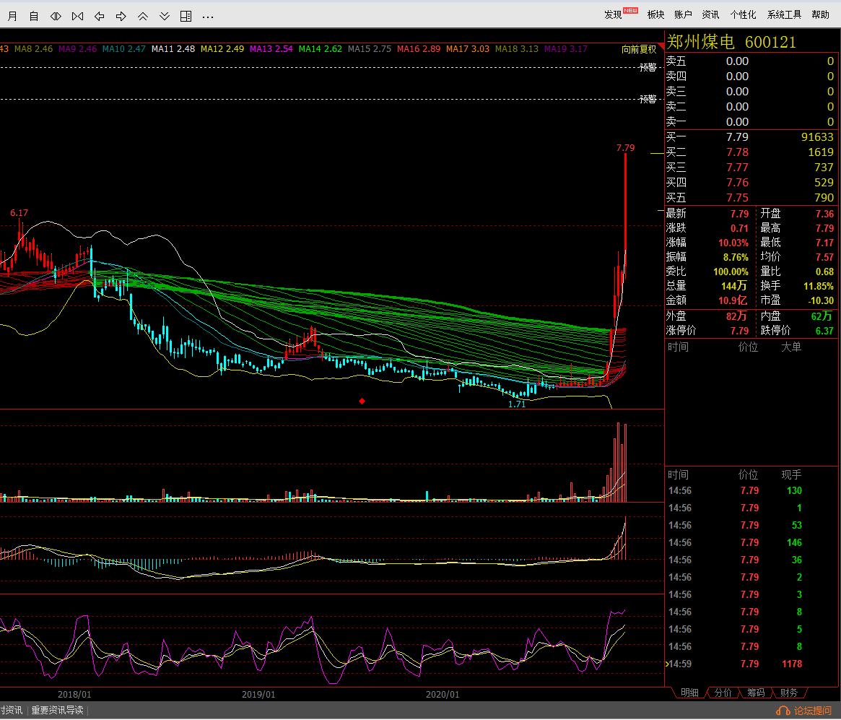Open the more options ellipsis menu
The width and height of the screenshot is (841, 720).
click(x=208, y=17)
